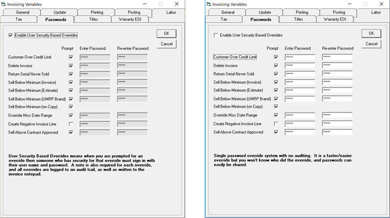
Task: Toggle Customer Over Credit Limit prompt in left window
Action: pyautogui.click(x=71, y=57)
